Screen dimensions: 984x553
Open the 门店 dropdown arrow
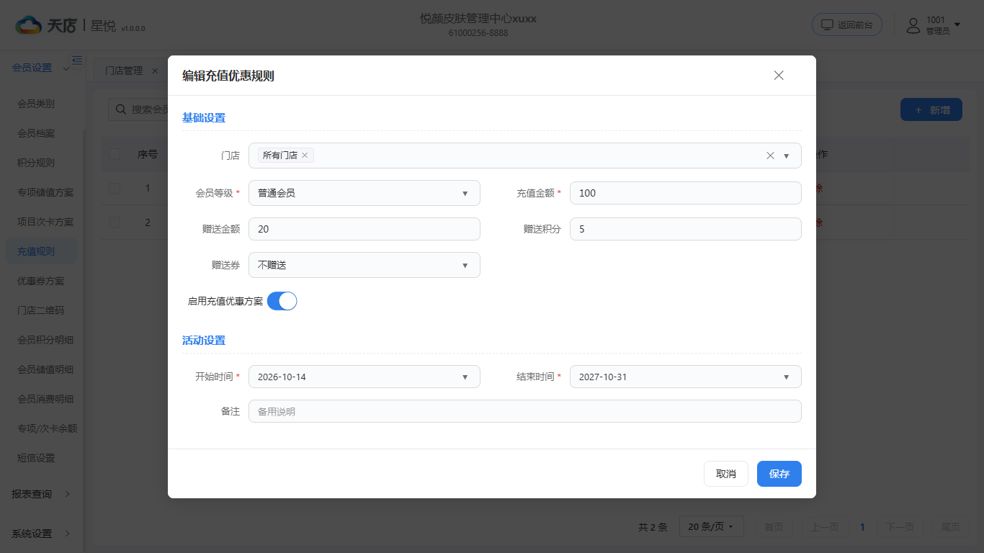click(x=787, y=156)
